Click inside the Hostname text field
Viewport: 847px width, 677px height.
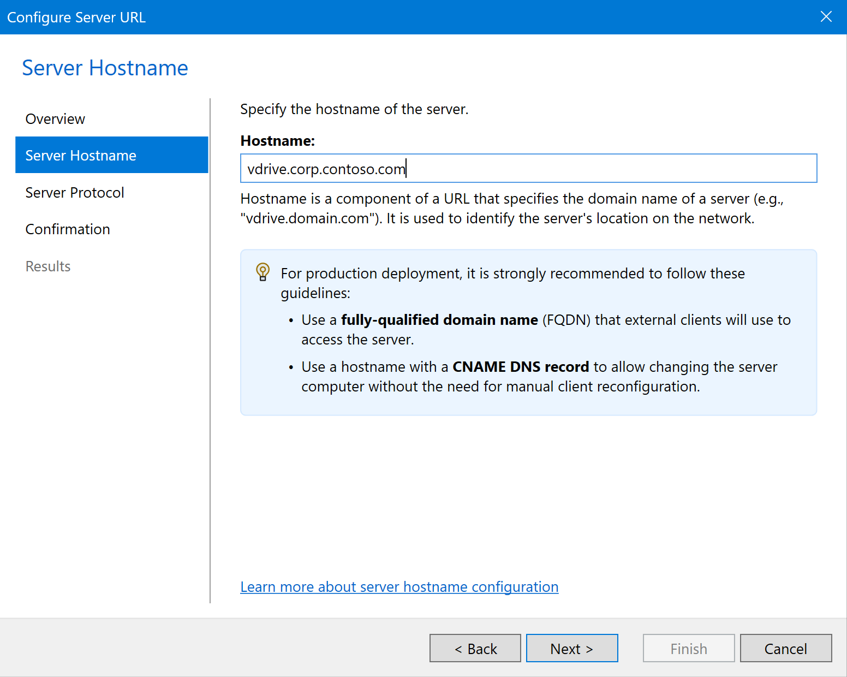528,169
